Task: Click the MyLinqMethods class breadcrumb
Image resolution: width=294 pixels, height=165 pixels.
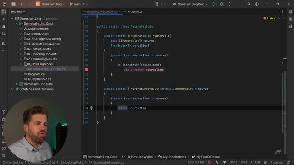Action: click(x=172, y=157)
